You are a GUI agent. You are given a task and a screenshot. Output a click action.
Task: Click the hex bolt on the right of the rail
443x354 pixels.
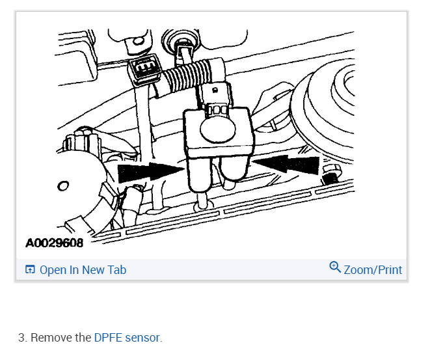(x=331, y=173)
